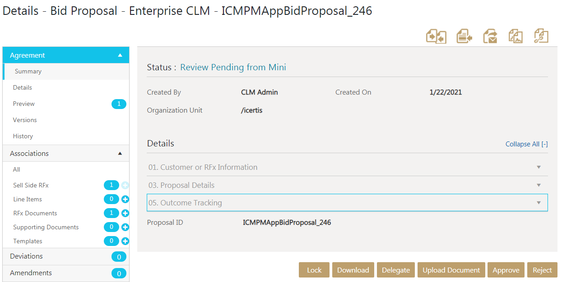The height and width of the screenshot is (282, 562).
Task: Click the document import arrow icon
Action: 464,36
